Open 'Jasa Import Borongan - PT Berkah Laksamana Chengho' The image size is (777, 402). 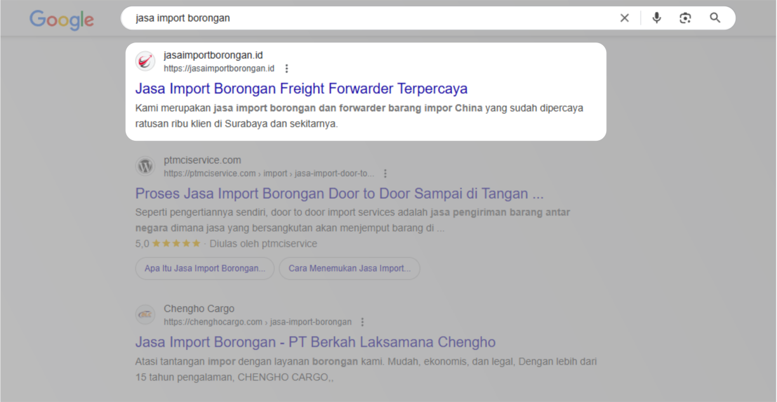(x=315, y=342)
